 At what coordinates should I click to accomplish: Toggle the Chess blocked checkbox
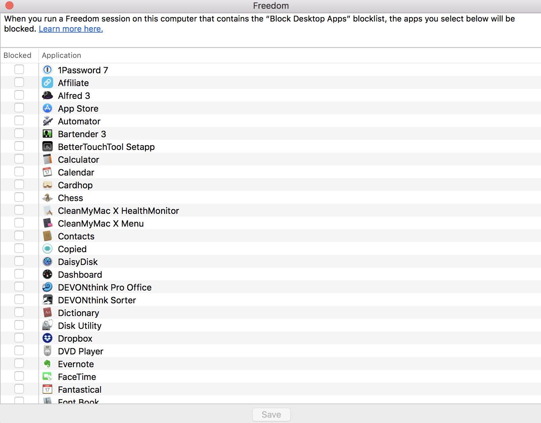click(x=19, y=197)
